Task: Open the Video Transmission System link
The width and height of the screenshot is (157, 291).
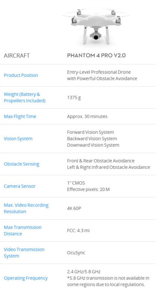Action: [x=24, y=253]
